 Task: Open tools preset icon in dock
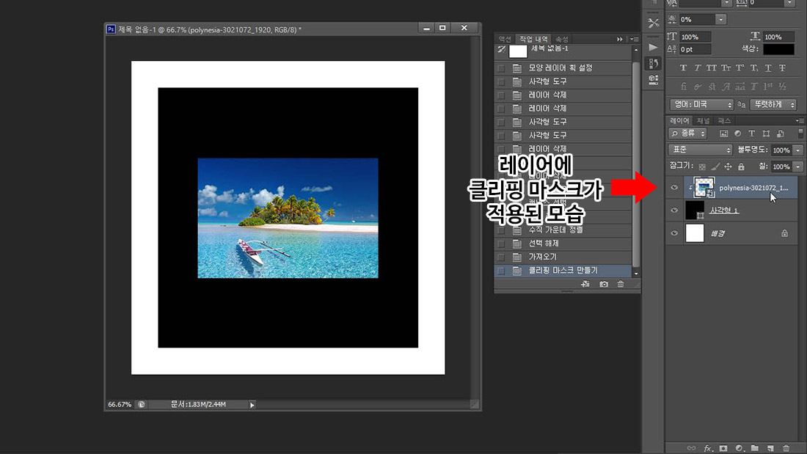click(653, 23)
